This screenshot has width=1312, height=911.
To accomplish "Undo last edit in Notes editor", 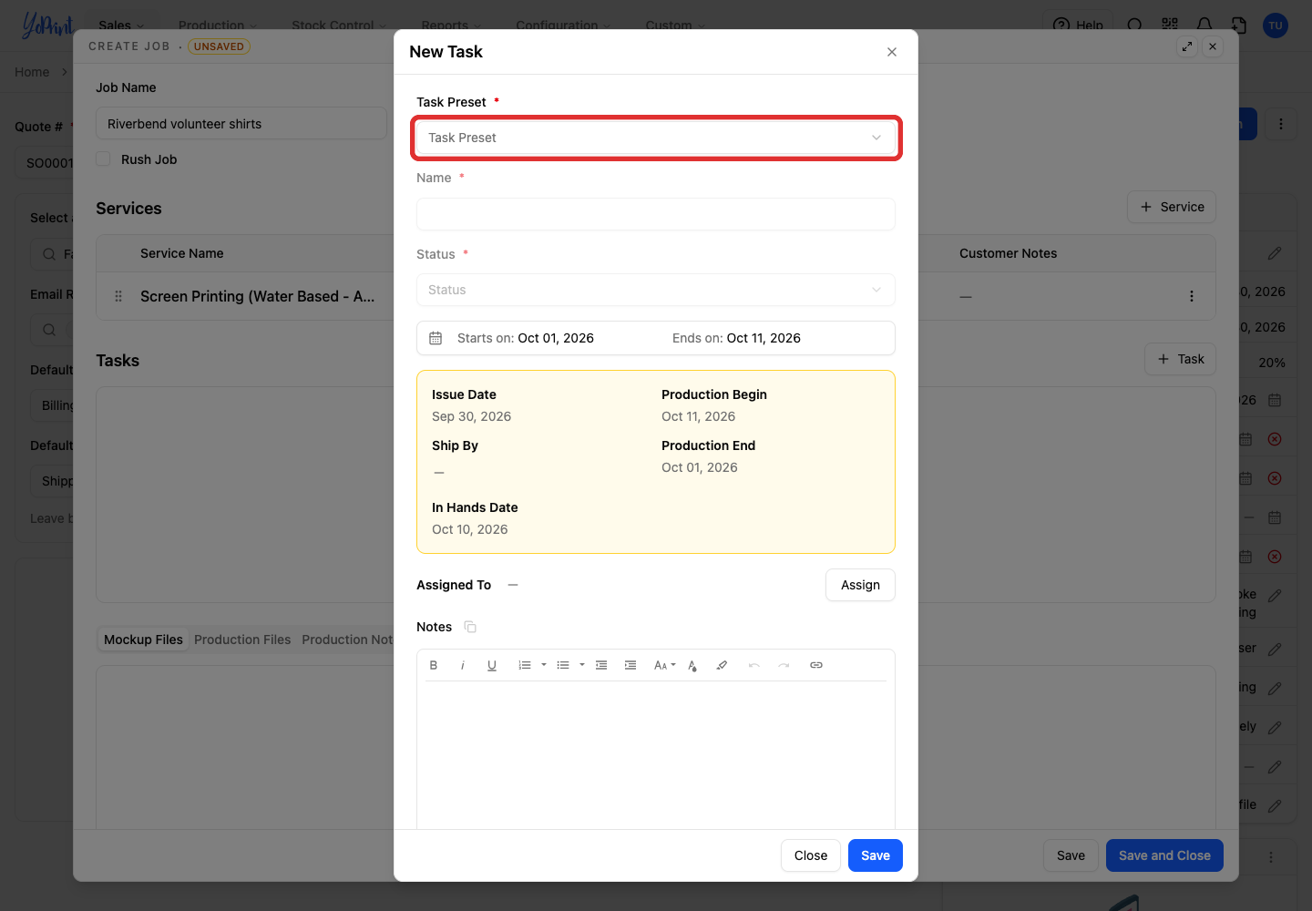I will point(754,665).
